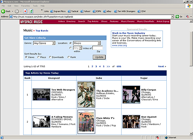Click the Update button
Screen dimensions: 193x140
pyautogui.click(x=99, y=57)
